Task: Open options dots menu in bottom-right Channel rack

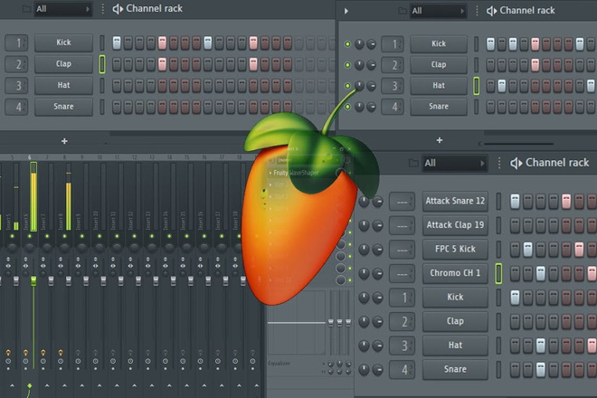Action: [499, 163]
